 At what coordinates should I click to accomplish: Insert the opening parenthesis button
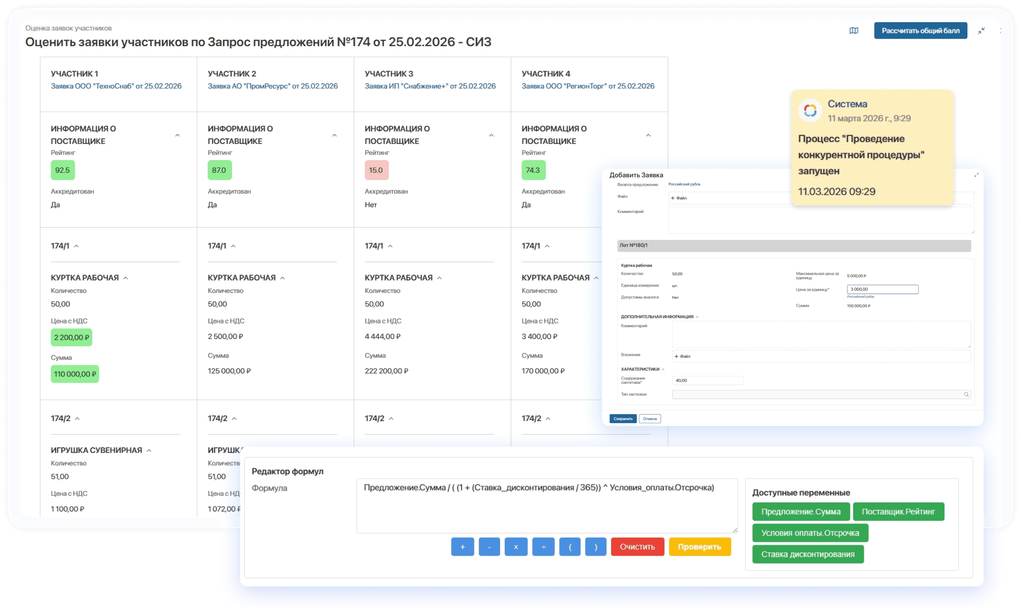pos(570,547)
